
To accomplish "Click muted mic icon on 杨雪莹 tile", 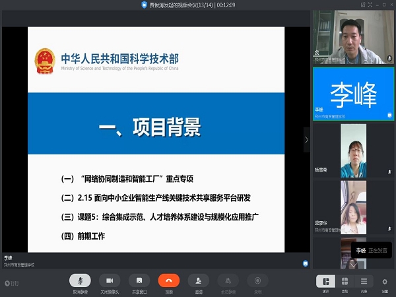I will [x=389, y=172].
